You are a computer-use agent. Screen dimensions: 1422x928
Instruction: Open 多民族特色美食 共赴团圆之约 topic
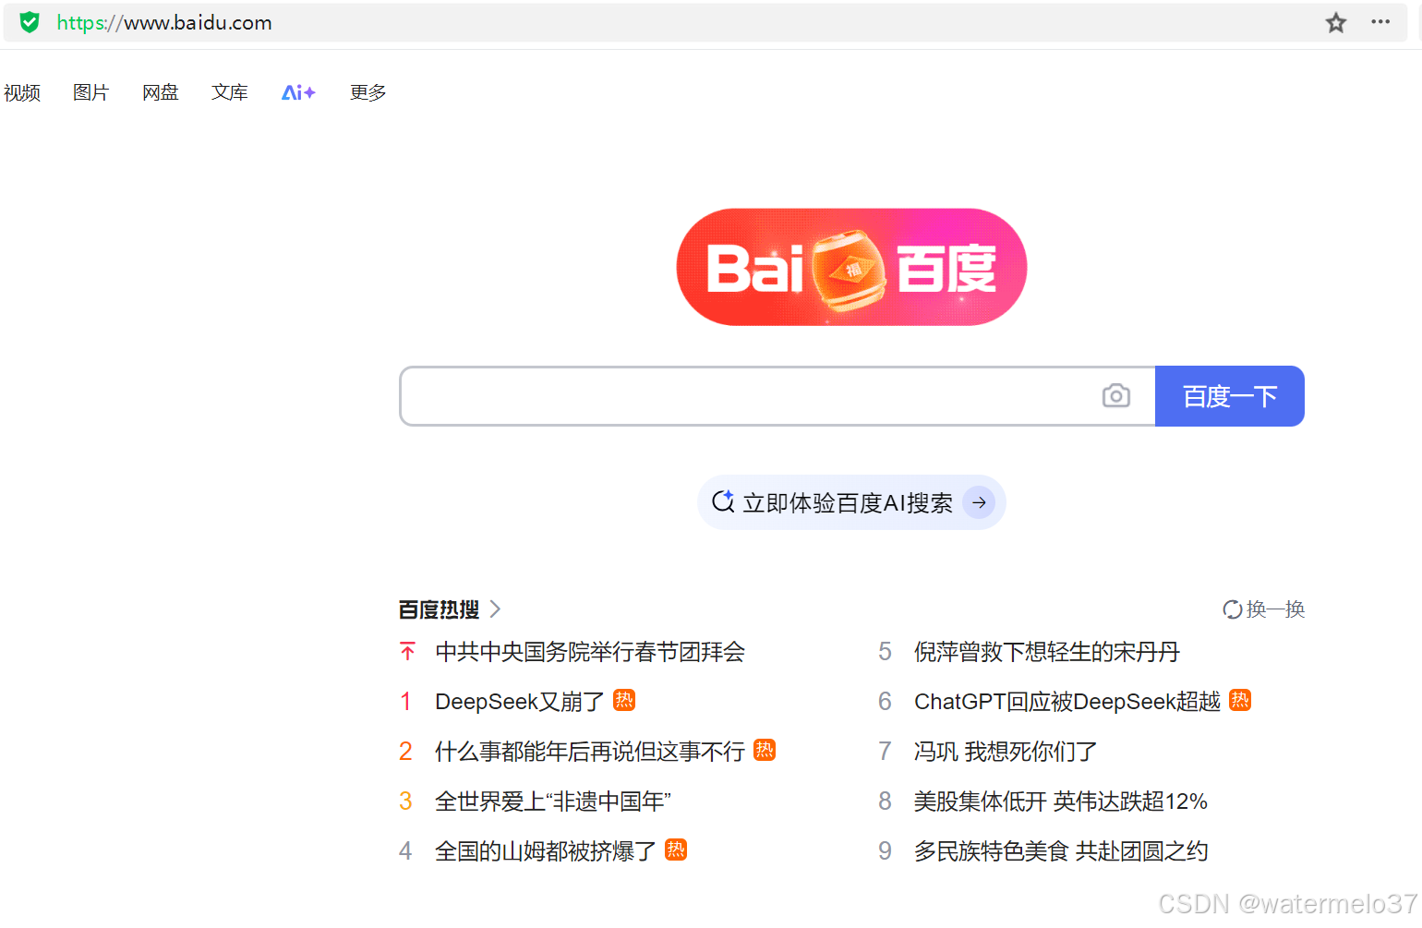point(1061,851)
